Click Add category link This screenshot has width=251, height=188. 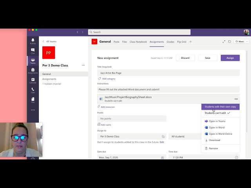point(107,79)
